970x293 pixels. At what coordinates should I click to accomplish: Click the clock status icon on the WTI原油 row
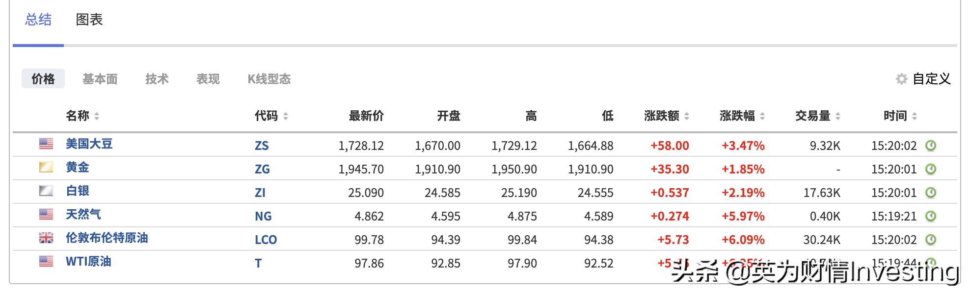[931, 263]
